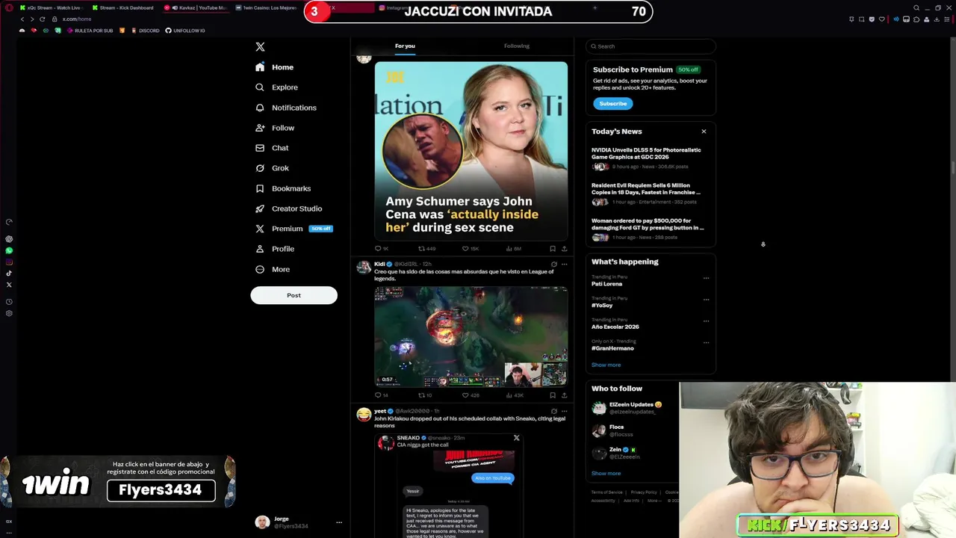The image size is (956, 538).
Task: Click Show more under What's happening
Action: 606,365
